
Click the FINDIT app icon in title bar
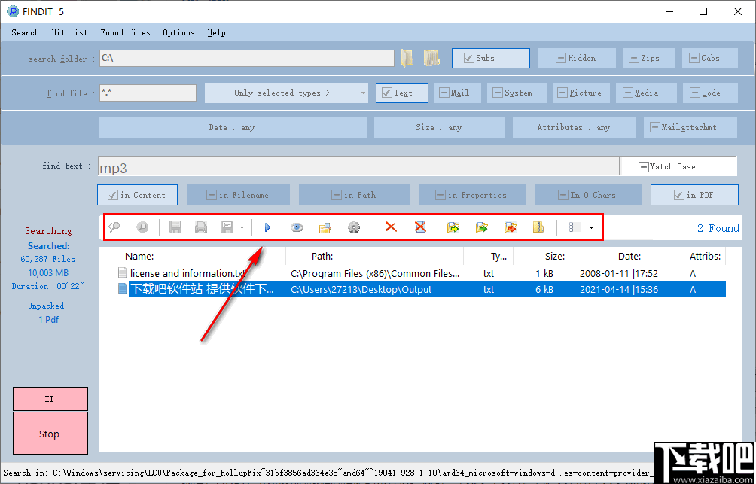(x=13, y=11)
